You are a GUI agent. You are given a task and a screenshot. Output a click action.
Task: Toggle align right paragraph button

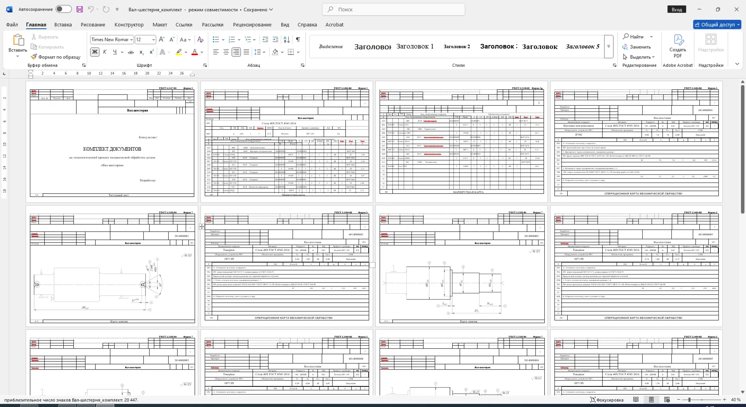coord(236,52)
